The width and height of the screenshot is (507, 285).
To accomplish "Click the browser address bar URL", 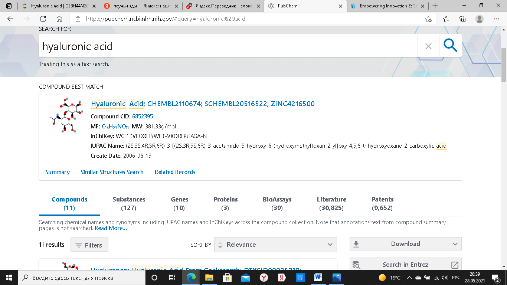I will point(166,19).
